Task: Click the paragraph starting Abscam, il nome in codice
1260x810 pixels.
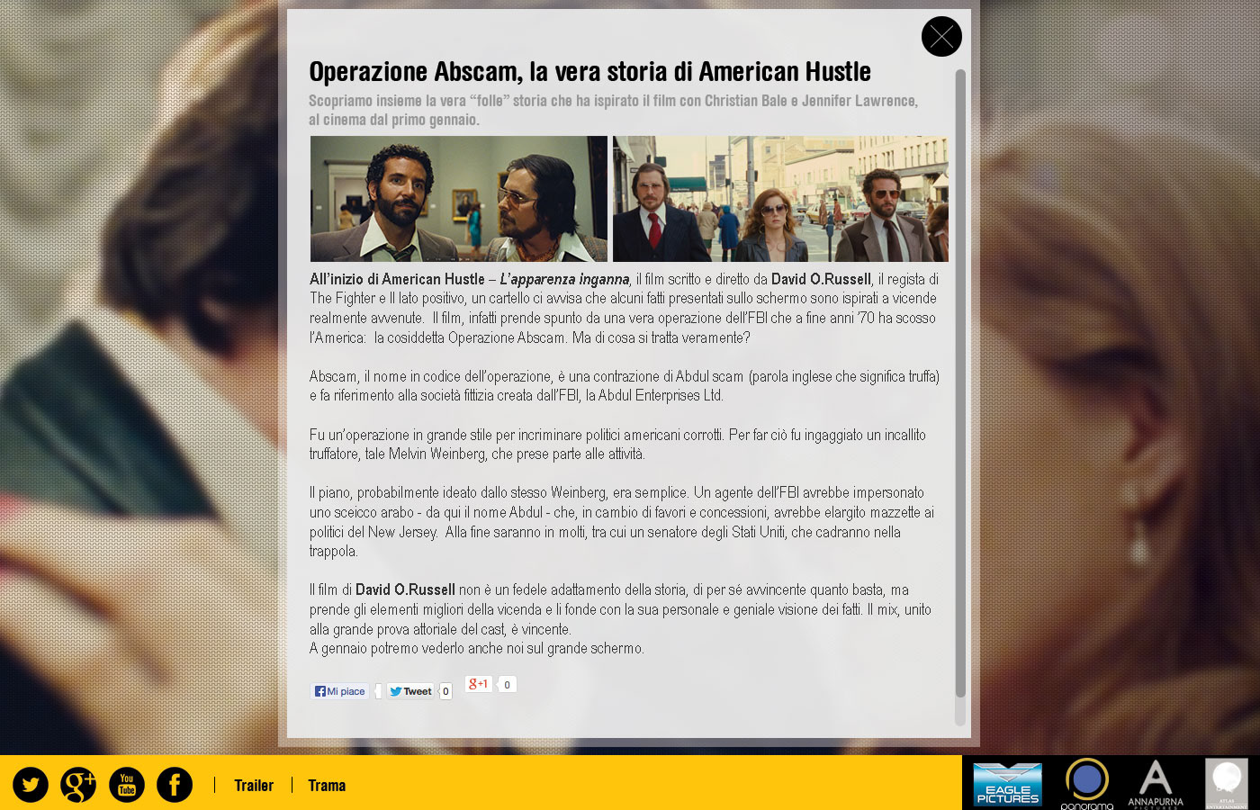Action: [x=625, y=386]
